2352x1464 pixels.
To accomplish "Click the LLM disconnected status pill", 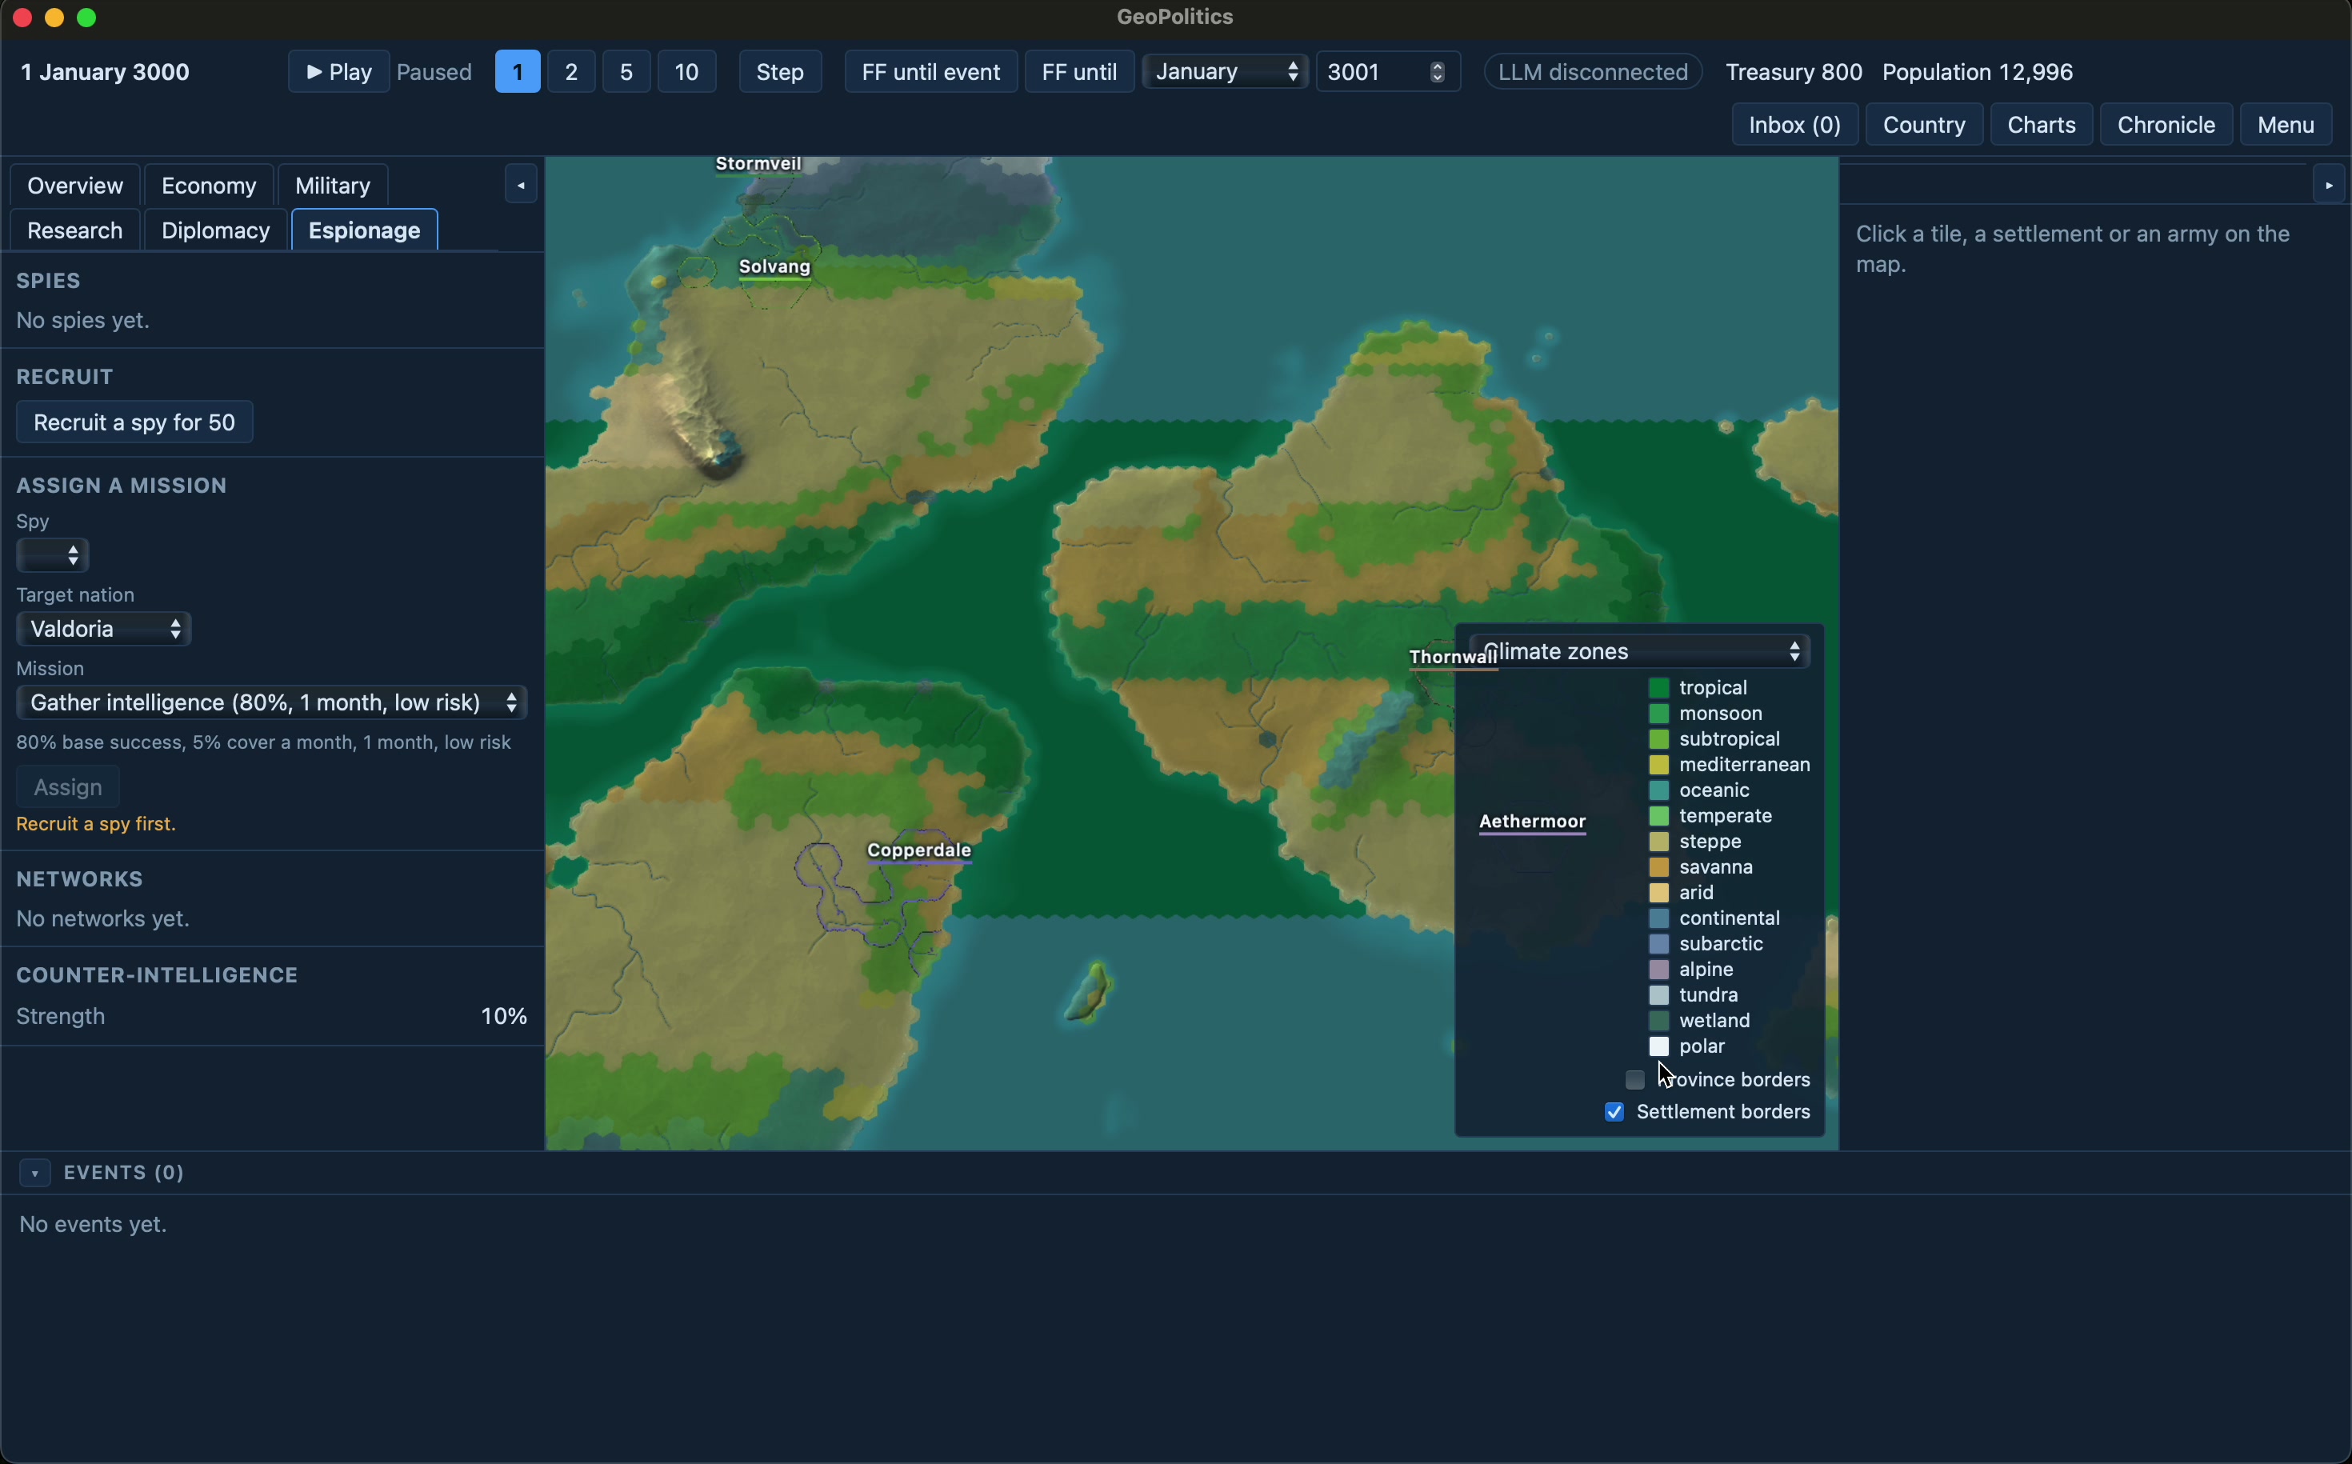I will point(1593,72).
